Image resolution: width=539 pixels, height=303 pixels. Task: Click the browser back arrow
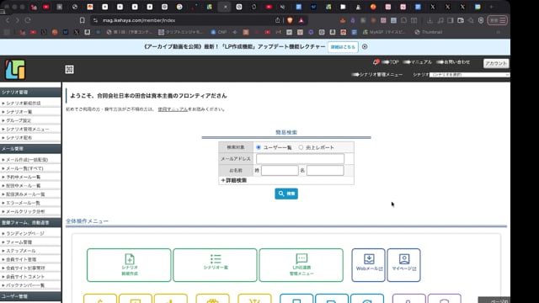click(8, 20)
